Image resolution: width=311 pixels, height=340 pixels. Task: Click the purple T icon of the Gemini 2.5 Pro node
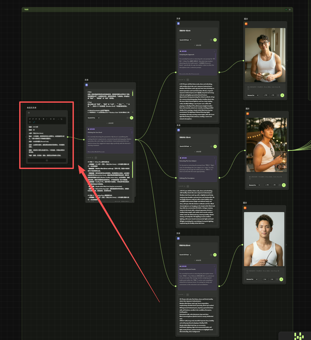click(x=86, y=85)
